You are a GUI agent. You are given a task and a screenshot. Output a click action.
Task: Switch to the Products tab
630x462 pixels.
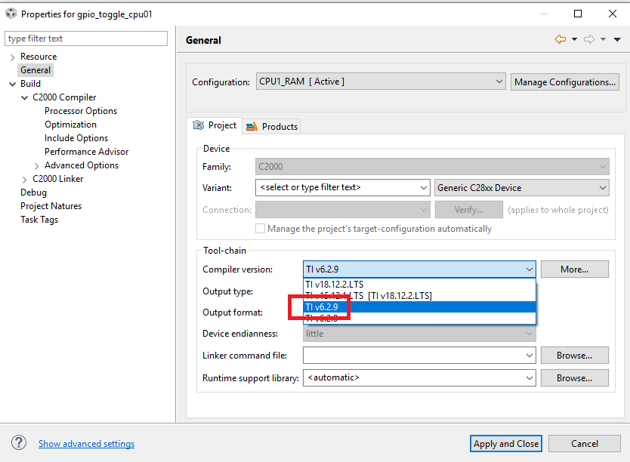272,126
